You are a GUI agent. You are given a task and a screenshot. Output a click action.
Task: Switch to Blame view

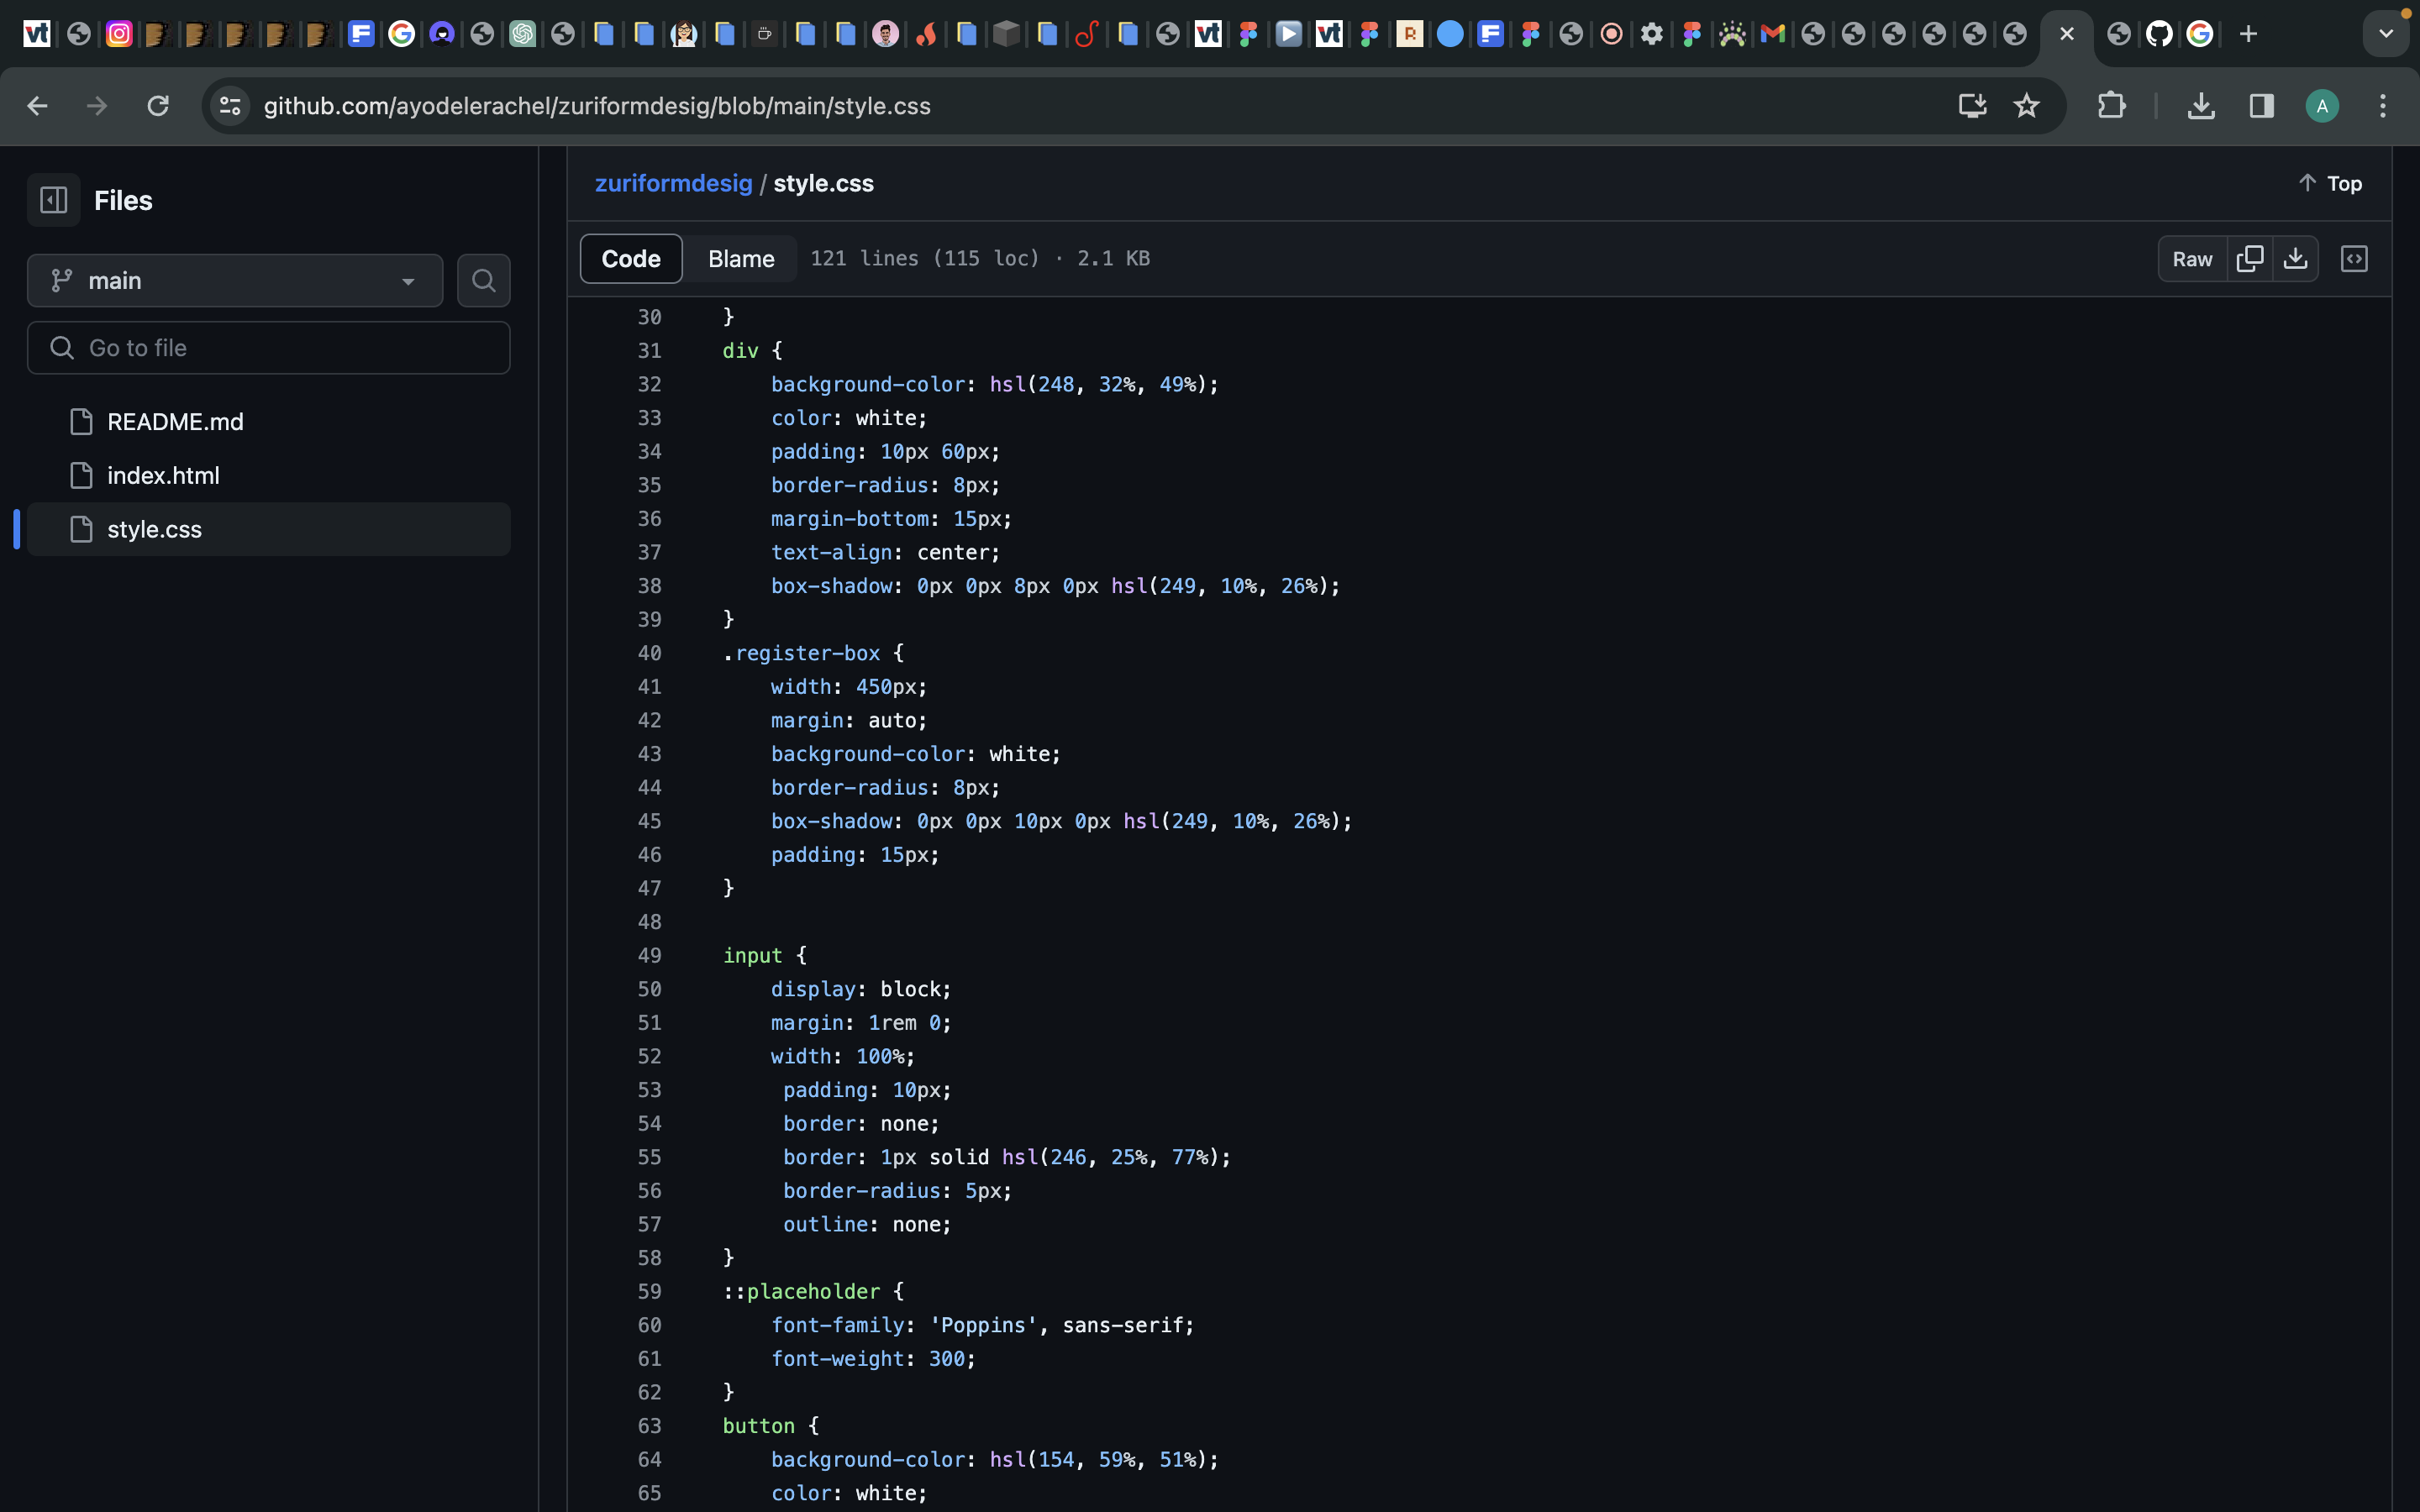[x=741, y=259]
